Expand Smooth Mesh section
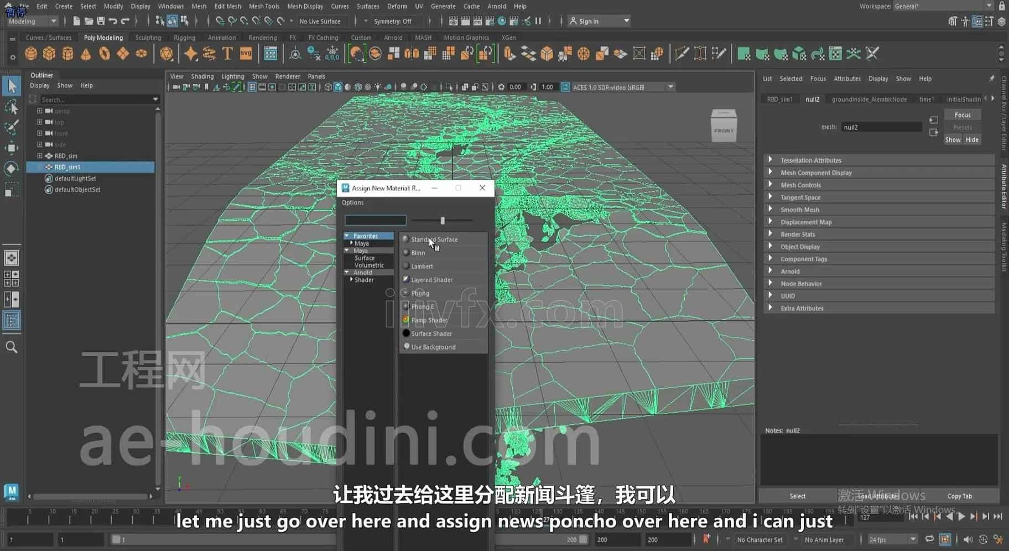 click(x=771, y=209)
